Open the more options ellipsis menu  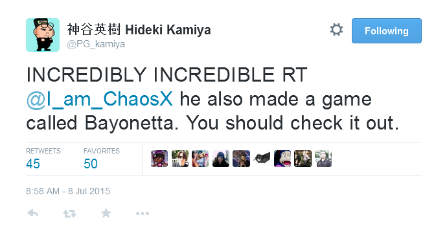(x=143, y=213)
